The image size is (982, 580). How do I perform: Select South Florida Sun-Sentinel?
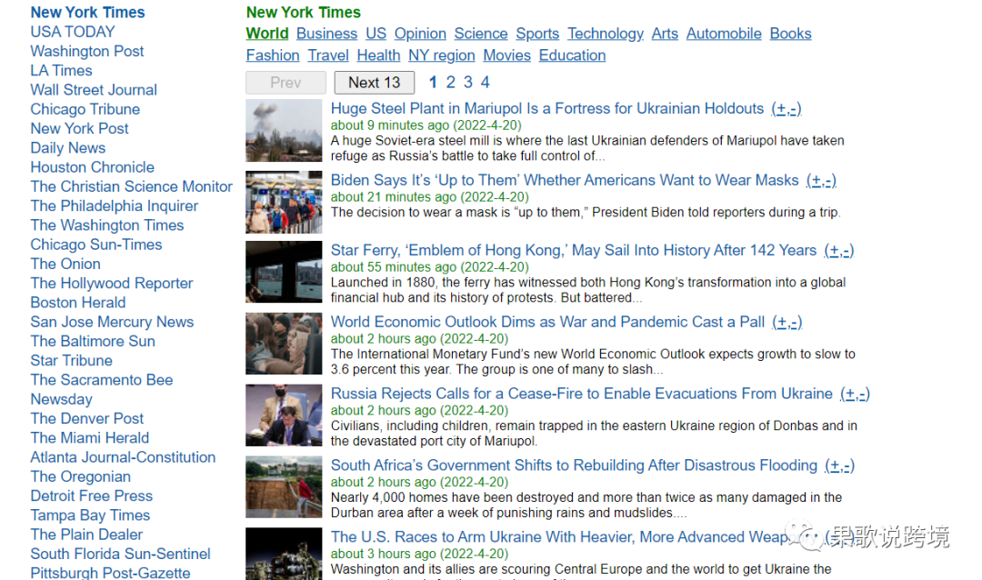pos(120,556)
